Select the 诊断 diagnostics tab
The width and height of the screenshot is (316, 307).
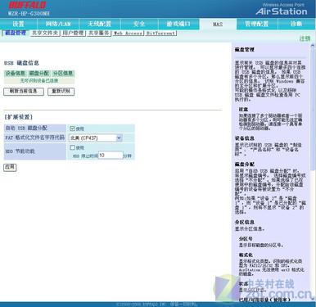pyautogui.click(x=296, y=24)
